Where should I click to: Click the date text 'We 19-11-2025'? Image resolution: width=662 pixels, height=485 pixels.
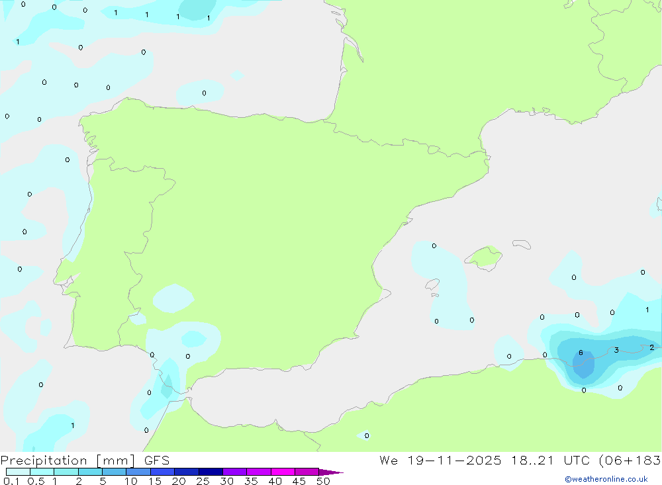440,461
